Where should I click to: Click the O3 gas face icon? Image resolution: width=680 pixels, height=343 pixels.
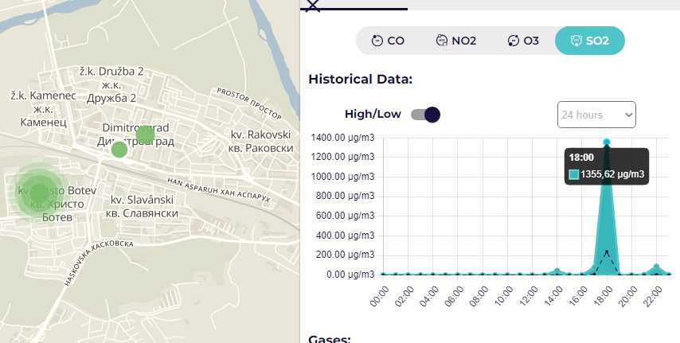(x=514, y=41)
